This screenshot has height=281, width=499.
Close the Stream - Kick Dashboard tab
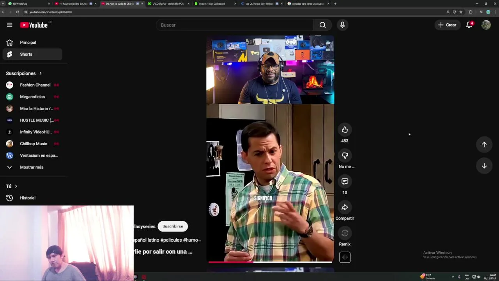tap(235, 4)
